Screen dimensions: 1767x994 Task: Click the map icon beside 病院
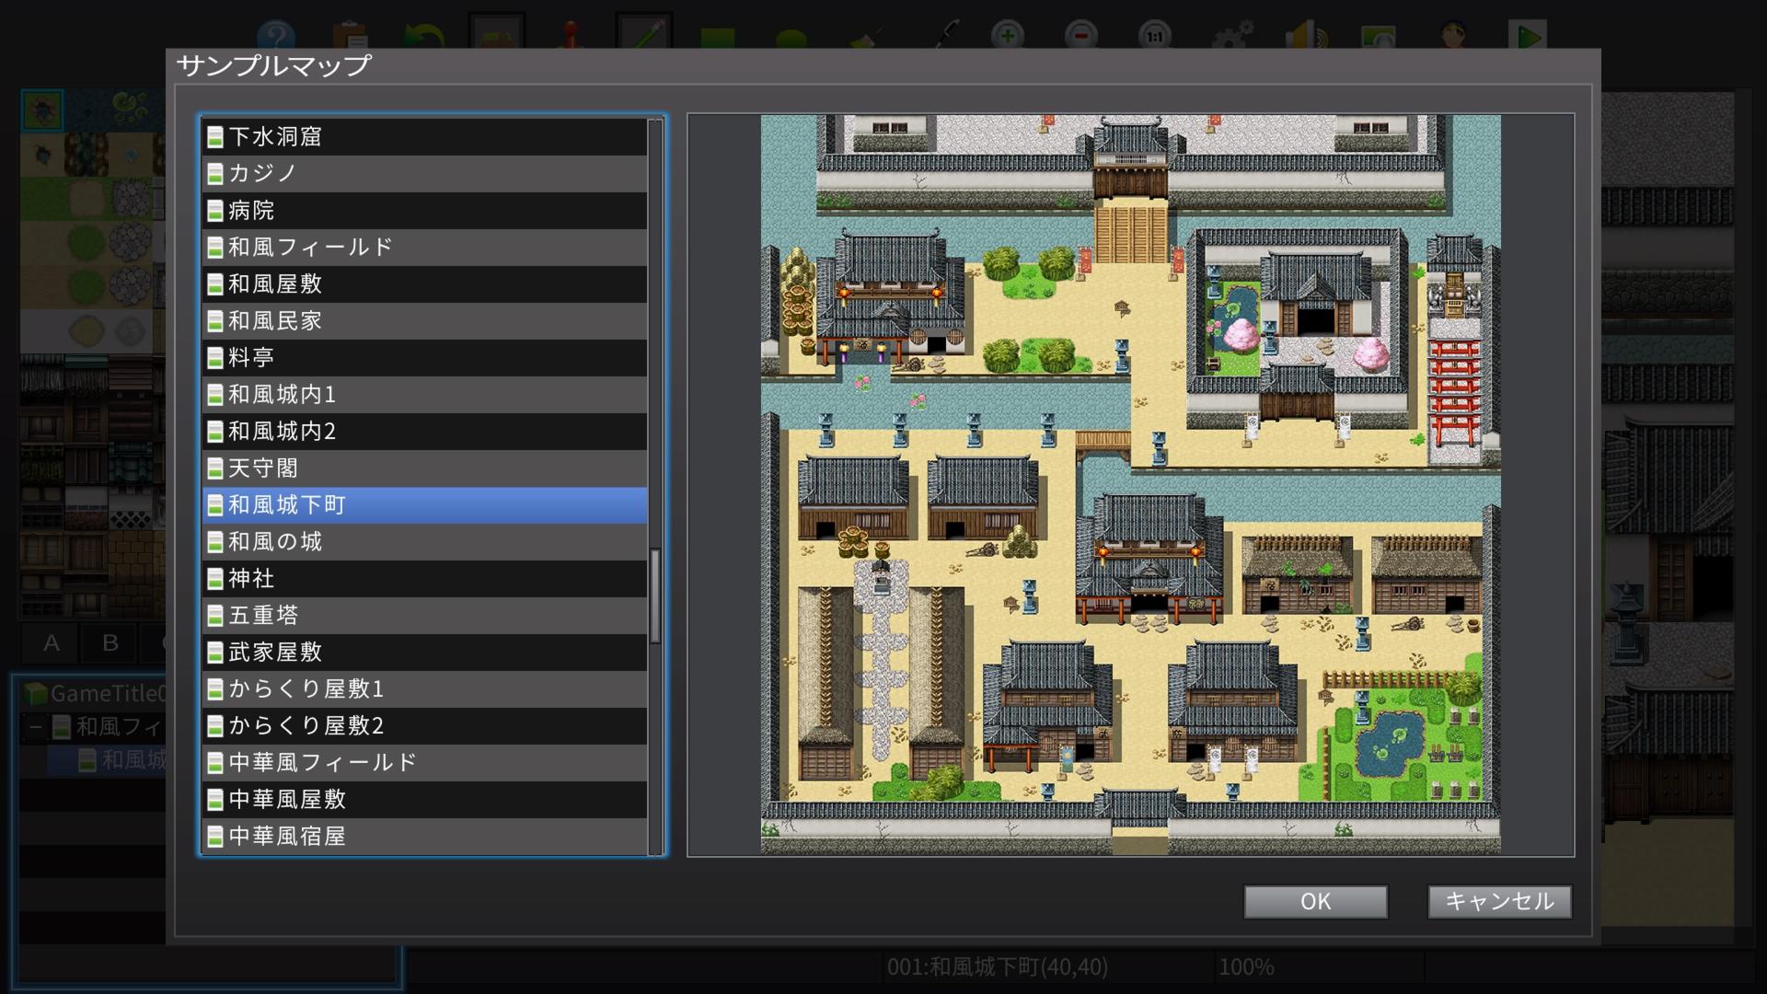pyautogui.click(x=215, y=211)
